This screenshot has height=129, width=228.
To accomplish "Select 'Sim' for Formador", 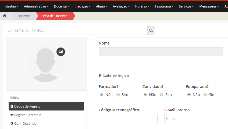I will 118,95.
